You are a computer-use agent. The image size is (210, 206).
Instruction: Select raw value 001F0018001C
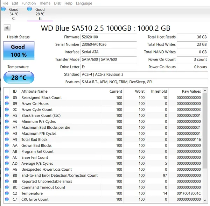click(x=189, y=193)
